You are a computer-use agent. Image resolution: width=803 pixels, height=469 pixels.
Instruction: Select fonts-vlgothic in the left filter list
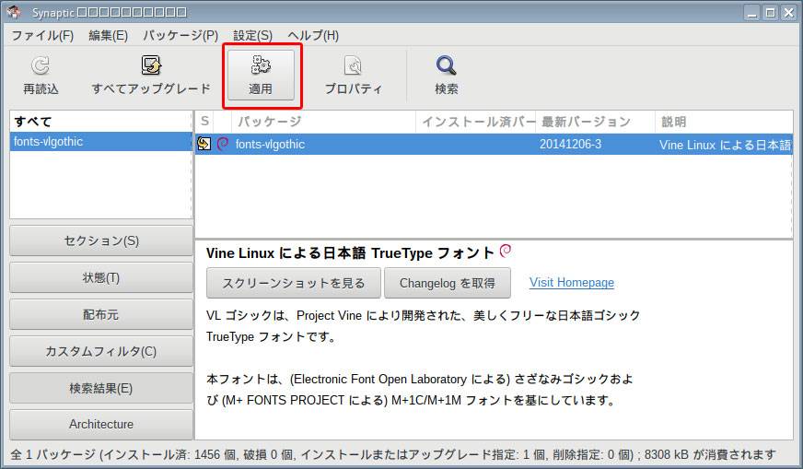coord(101,142)
